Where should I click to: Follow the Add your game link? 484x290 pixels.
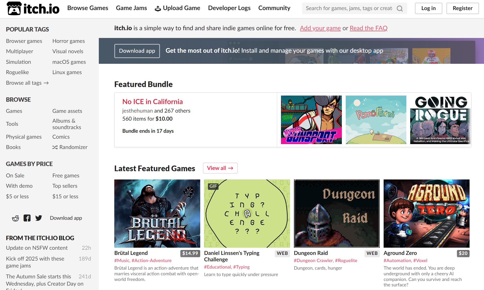(320, 28)
